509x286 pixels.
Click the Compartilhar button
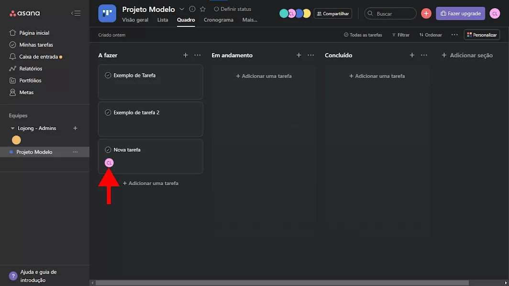pos(333,14)
